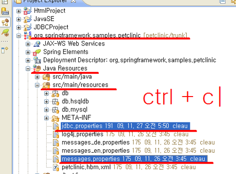This screenshot has width=236, height=174.
Task: Click the Deployment Descriptor 2.5 icon
Action: click(x=37, y=60)
